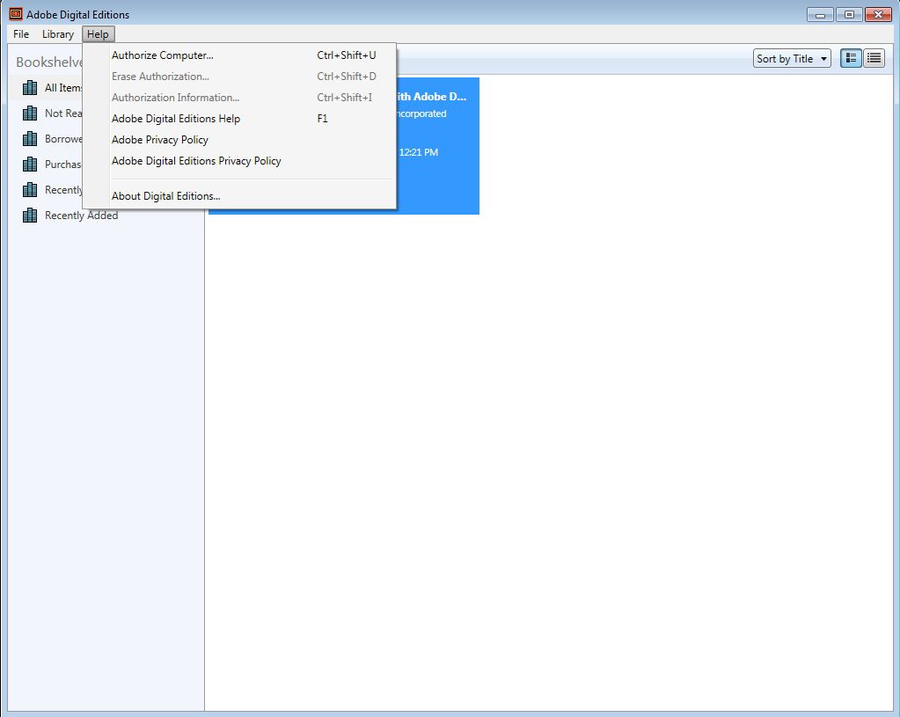Select the Not Read bookshelf icon
The image size is (900, 717).
[30, 113]
